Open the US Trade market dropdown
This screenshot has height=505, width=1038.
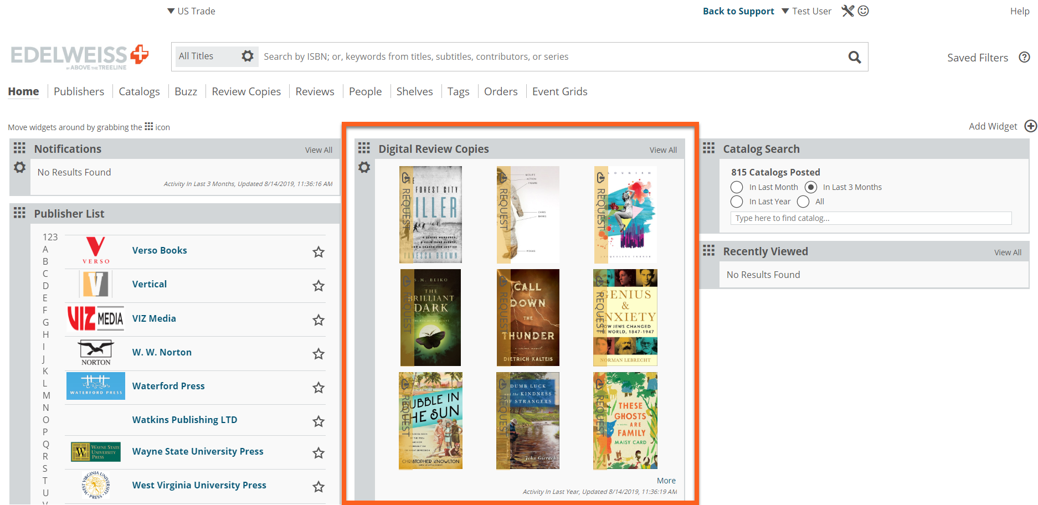(x=191, y=11)
